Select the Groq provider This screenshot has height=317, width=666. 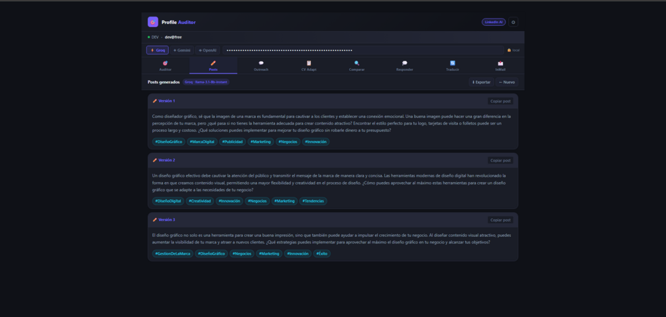[x=158, y=50]
